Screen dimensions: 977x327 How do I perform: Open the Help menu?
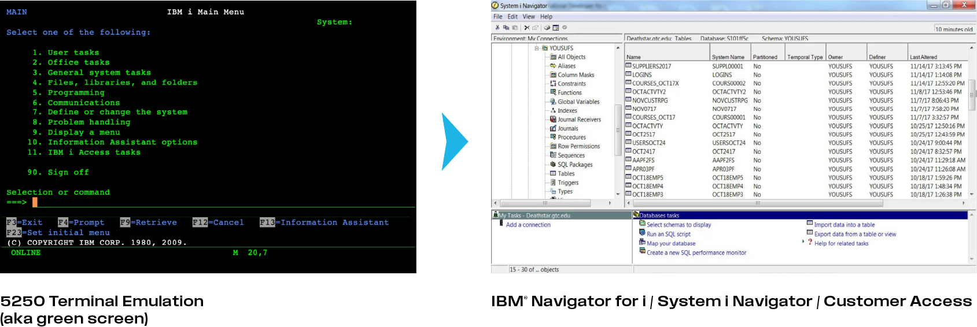click(x=546, y=17)
